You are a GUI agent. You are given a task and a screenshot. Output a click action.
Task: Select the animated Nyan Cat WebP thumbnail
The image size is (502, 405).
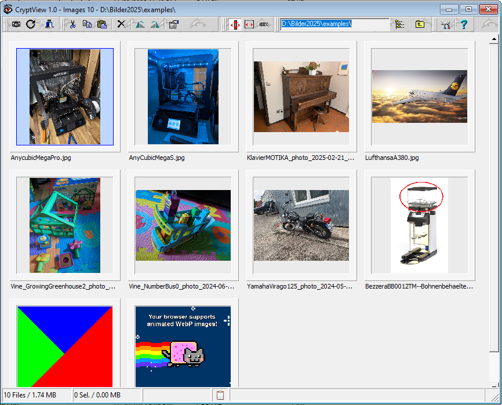tap(183, 345)
